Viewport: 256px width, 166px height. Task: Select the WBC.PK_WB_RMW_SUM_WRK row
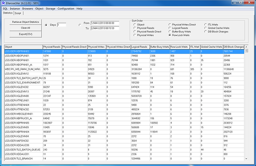pyautogui.click(x=124, y=69)
